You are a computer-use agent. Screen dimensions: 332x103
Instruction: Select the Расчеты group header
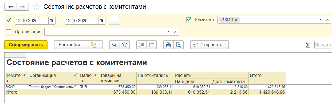point(211,75)
